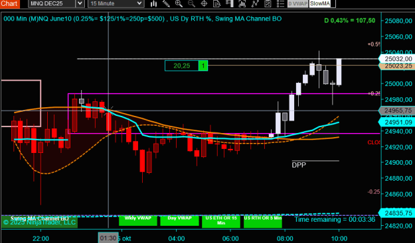
Task: Click the US RTH OR 5 Min button
Action: [x=263, y=221]
